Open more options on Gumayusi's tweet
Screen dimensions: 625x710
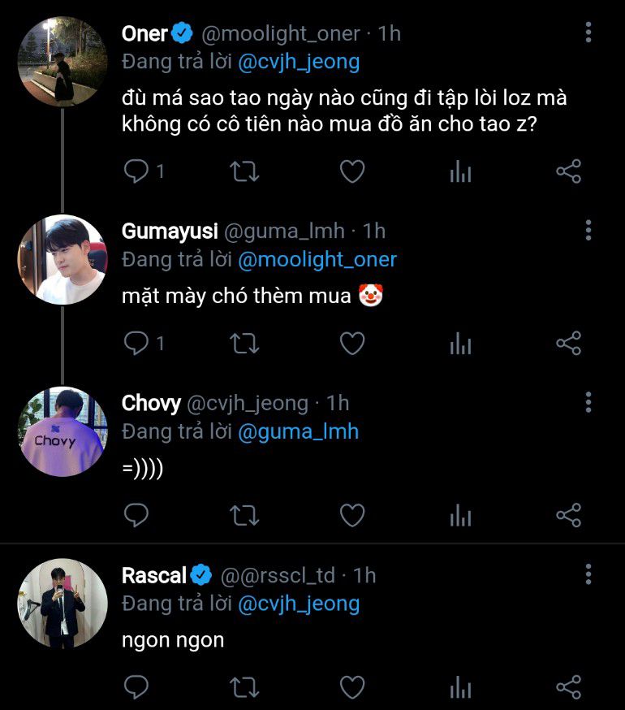588,230
